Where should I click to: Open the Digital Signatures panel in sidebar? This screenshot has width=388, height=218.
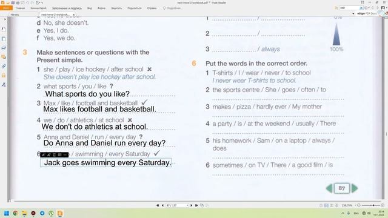coord(4,85)
